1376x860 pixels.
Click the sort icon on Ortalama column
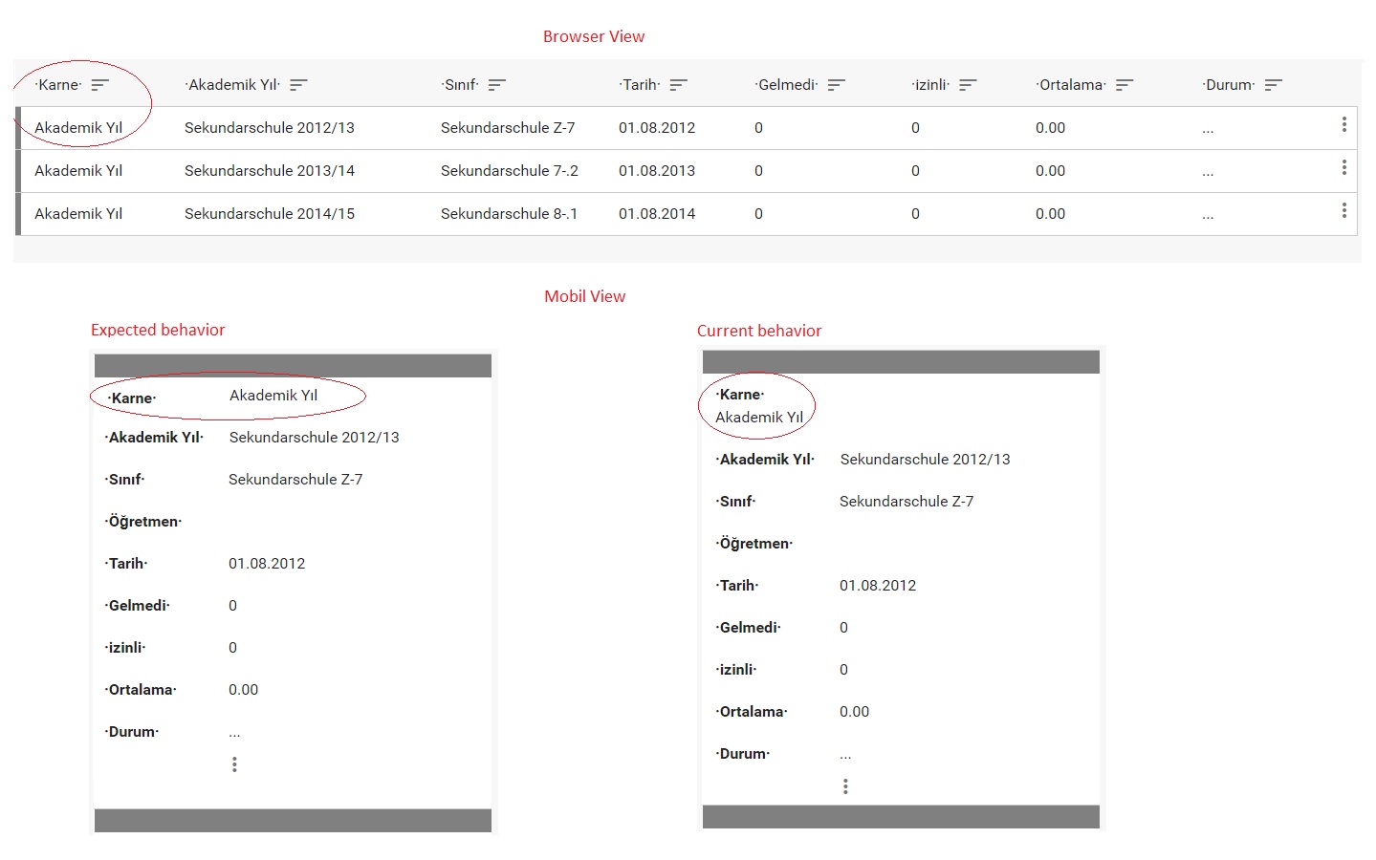click(1125, 84)
